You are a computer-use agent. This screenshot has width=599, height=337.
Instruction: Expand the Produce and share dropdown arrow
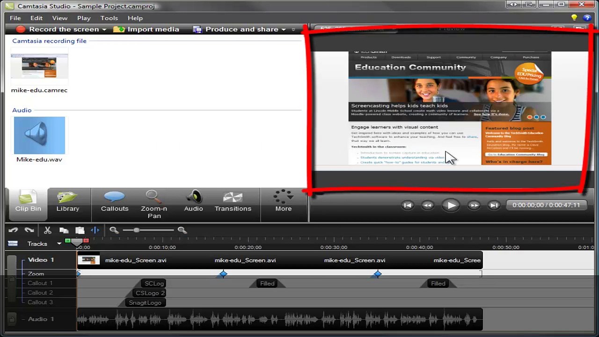pyautogui.click(x=284, y=29)
